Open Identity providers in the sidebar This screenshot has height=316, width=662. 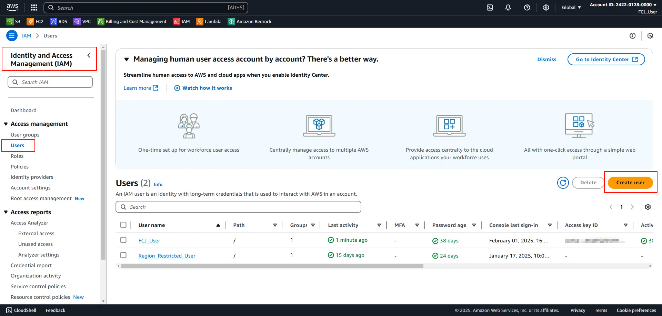[x=32, y=177]
